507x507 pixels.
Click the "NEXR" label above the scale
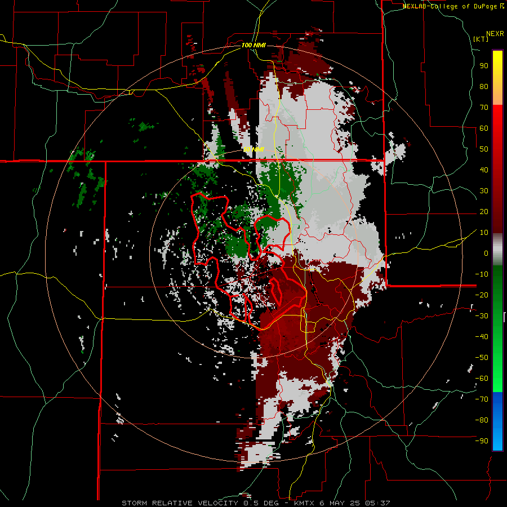point(495,34)
